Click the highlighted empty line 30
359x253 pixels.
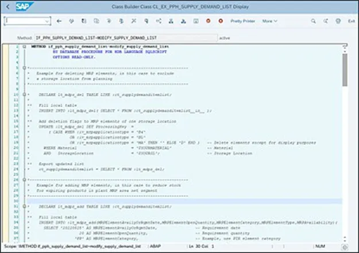[x=184, y=201]
